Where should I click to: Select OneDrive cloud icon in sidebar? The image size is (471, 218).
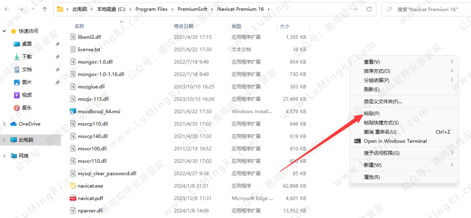(14, 124)
